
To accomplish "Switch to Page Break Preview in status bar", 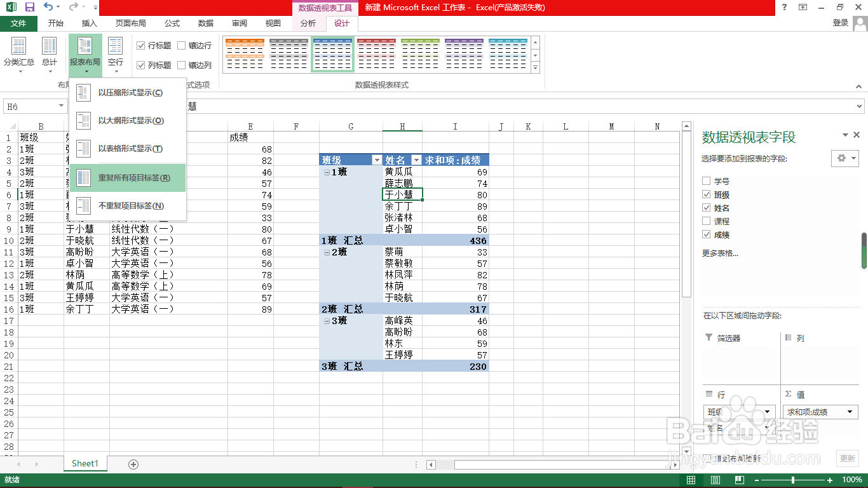I will click(740, 480).
